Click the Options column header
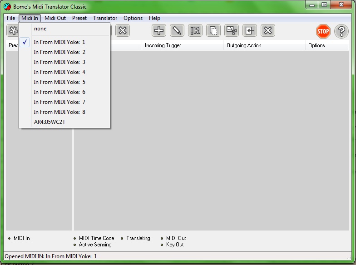Image resolution: width=356 pixels, height=265 pixels. tap(327, 45)
